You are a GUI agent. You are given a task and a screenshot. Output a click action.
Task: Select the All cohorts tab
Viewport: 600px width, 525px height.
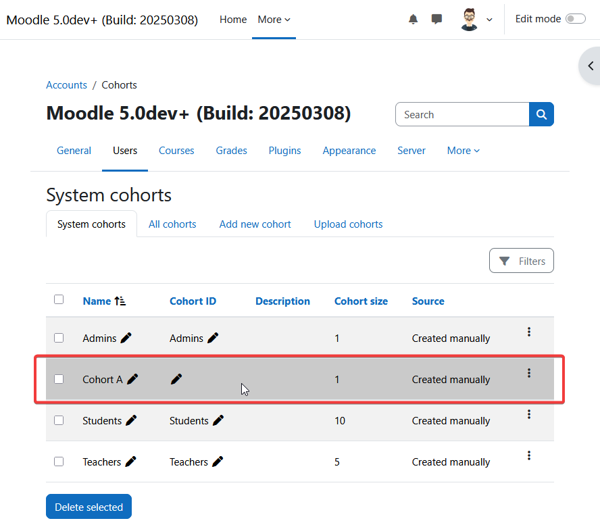tap(172, 224)
